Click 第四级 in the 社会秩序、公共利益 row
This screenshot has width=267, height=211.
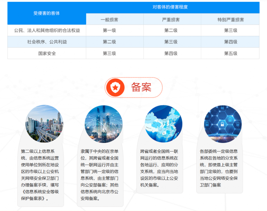(231, 42)
